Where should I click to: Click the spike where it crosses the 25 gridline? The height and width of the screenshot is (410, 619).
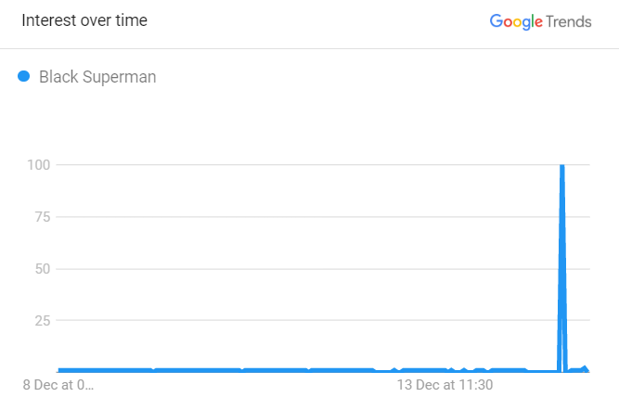(562, 320)
